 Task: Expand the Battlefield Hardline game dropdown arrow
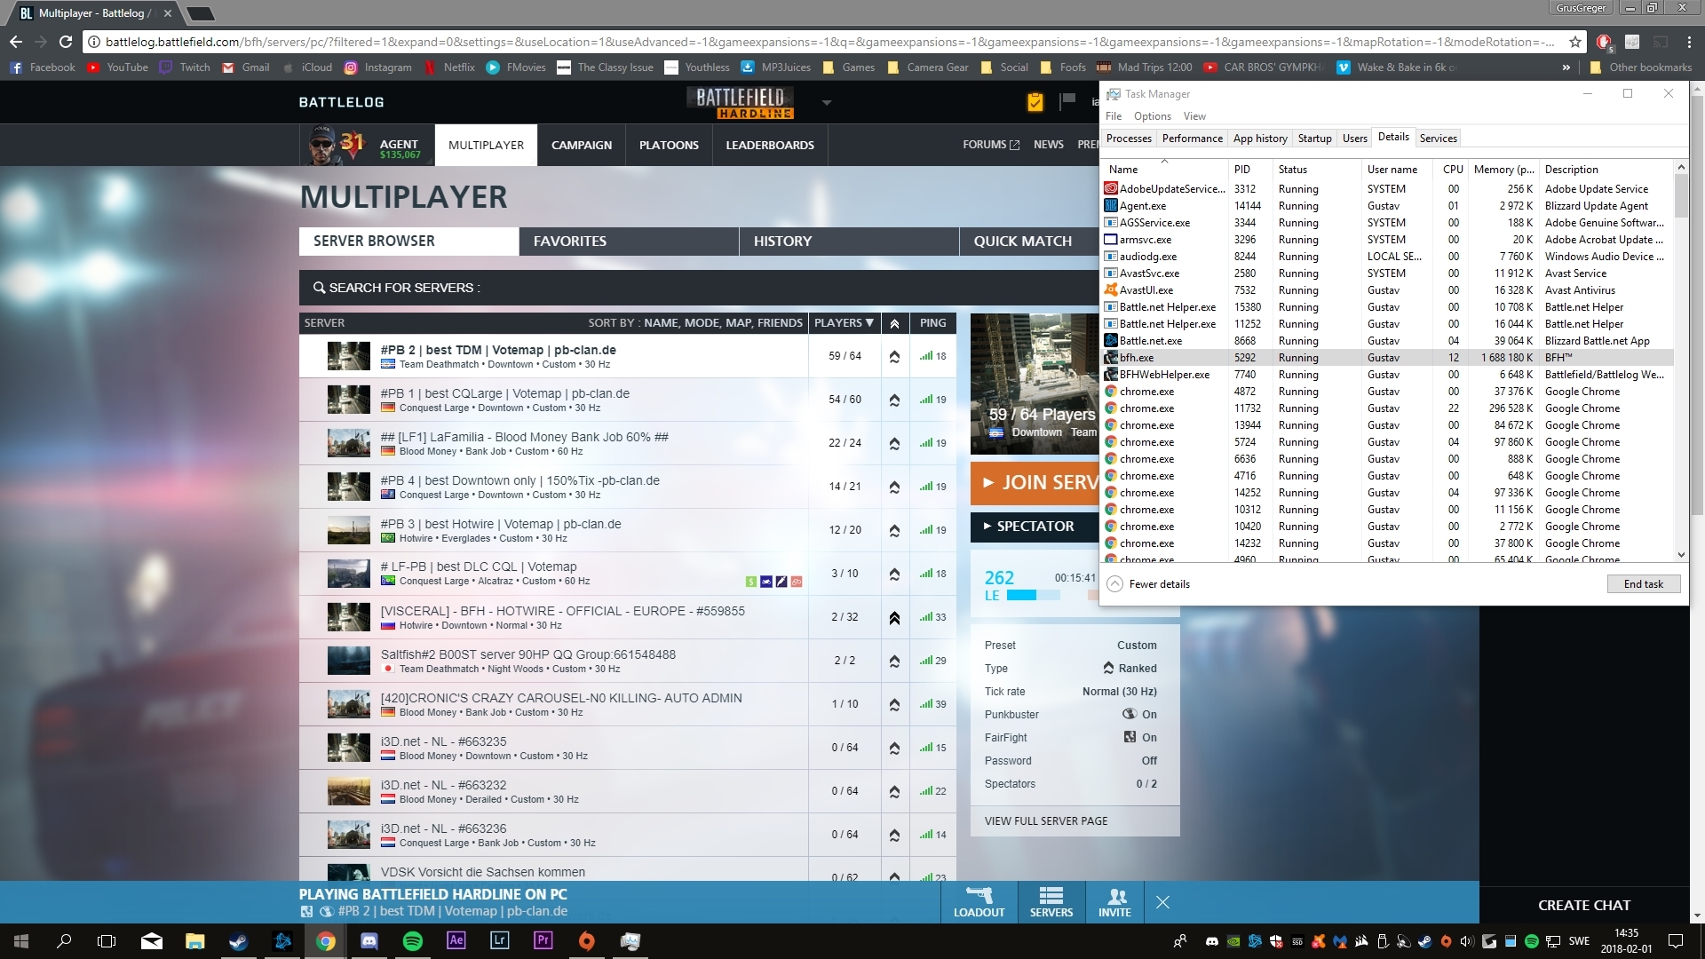(827, 102)
